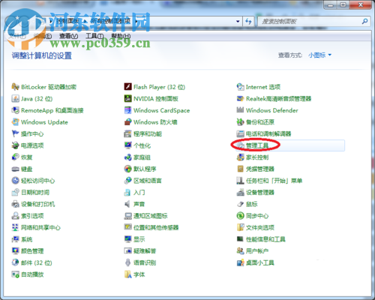Viewport: 375px width, 300px height.
Task: Click the 文件夹选项 icon
Action: (x=240, y=227)
